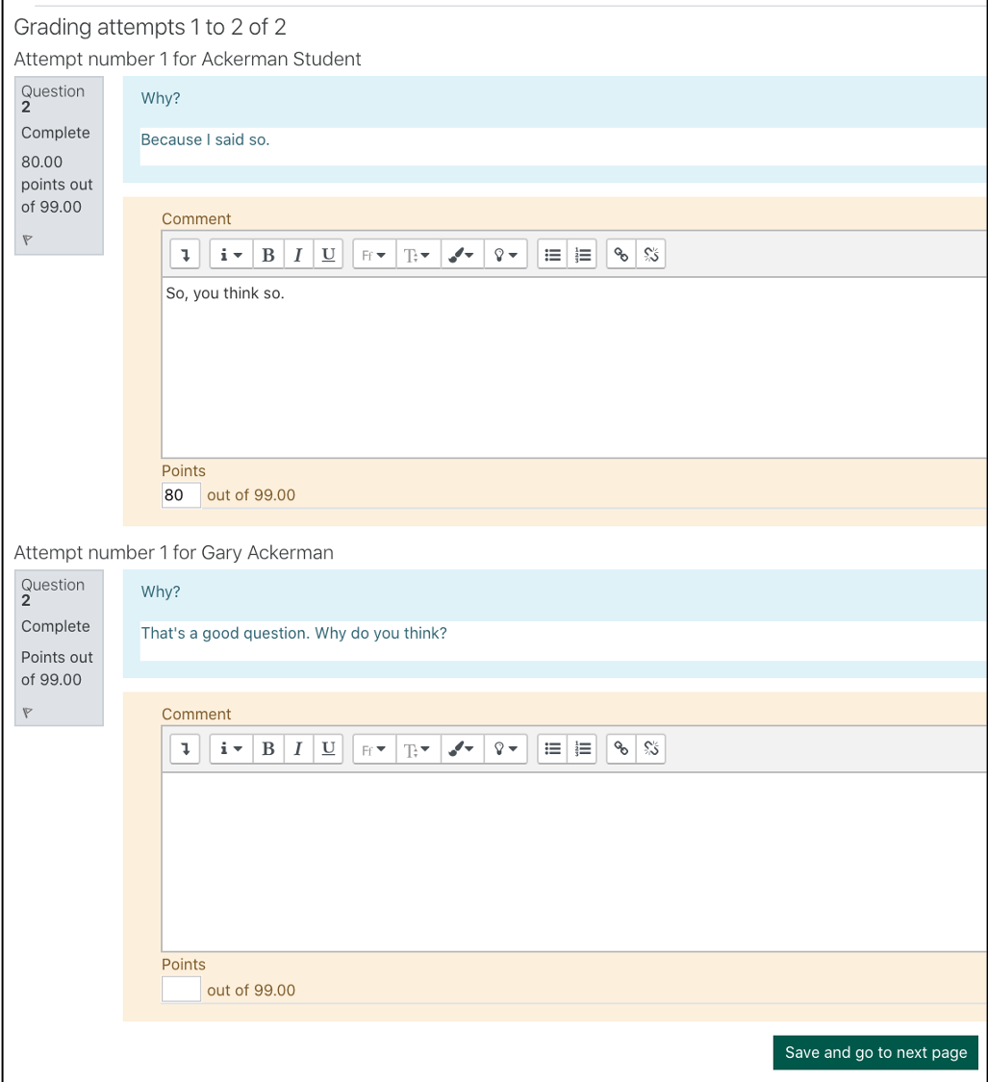Create a link in the first comment editor

620,254
